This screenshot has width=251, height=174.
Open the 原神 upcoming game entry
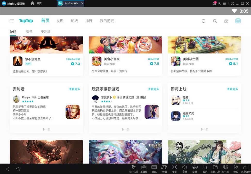[x=204, y=100]
